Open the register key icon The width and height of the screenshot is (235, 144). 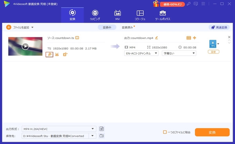188,4
